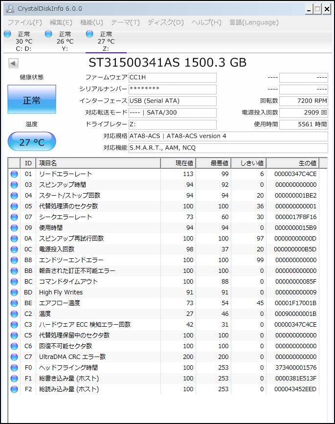Click status orb for BD High Fly Writes
This screenshot has width=335, height=424.
point(14,292)
